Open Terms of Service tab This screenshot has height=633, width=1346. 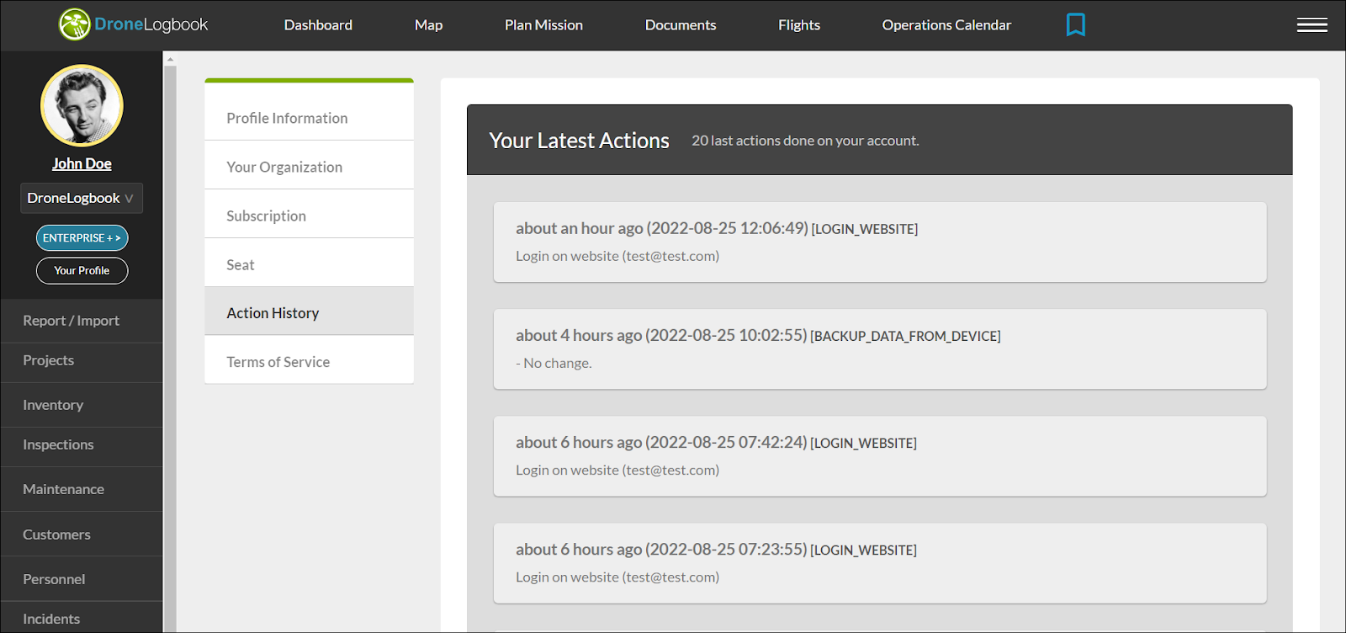309,361
